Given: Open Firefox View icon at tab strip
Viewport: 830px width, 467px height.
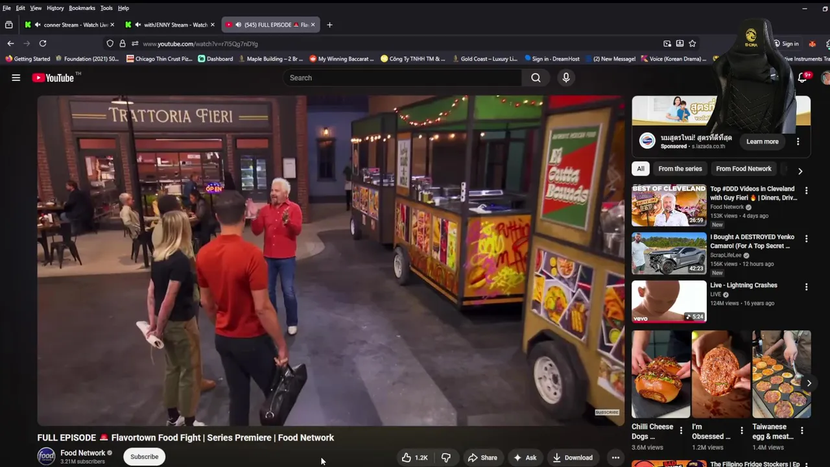Looking at the screenshot, I should pos(8,25).
